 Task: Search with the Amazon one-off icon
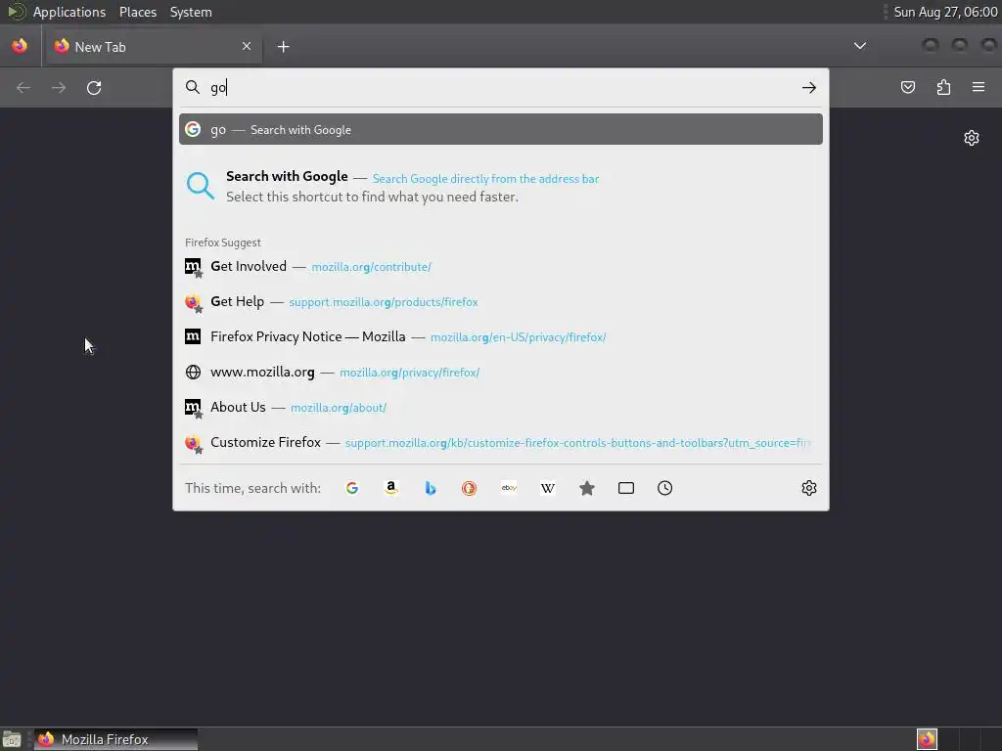pyautogui.click(x=391, y=488)
